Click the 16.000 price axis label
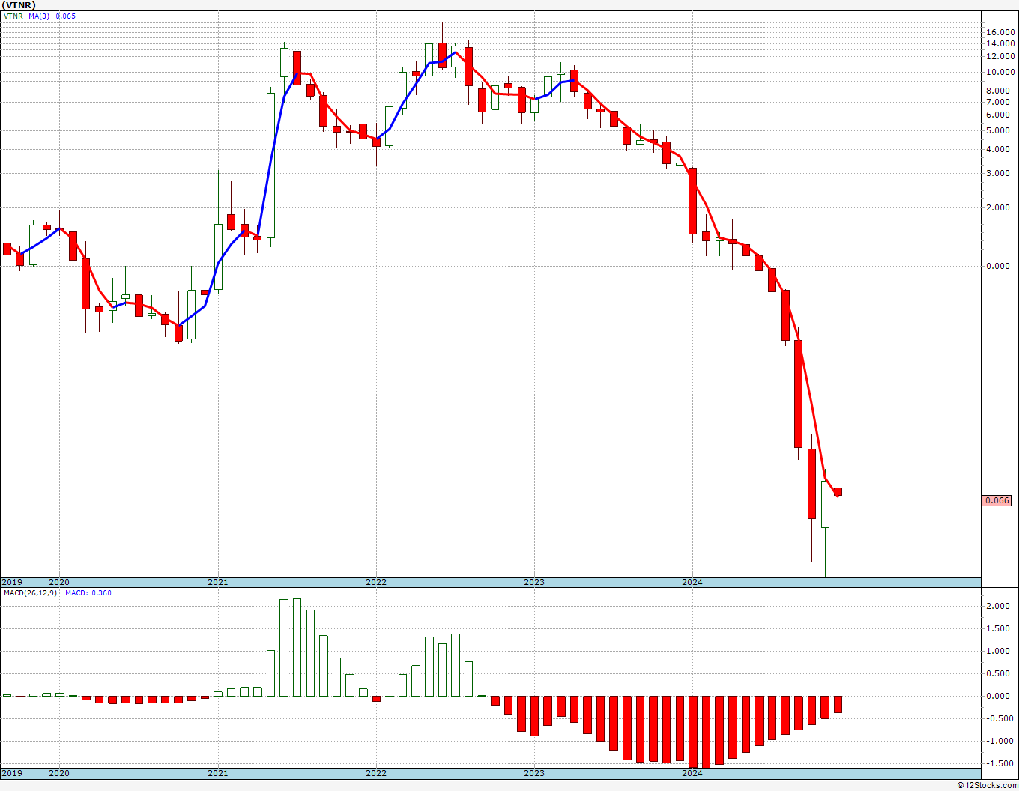Image resolution: width=1019 pixels, height=791 pixels. [x=1000, y=32]
